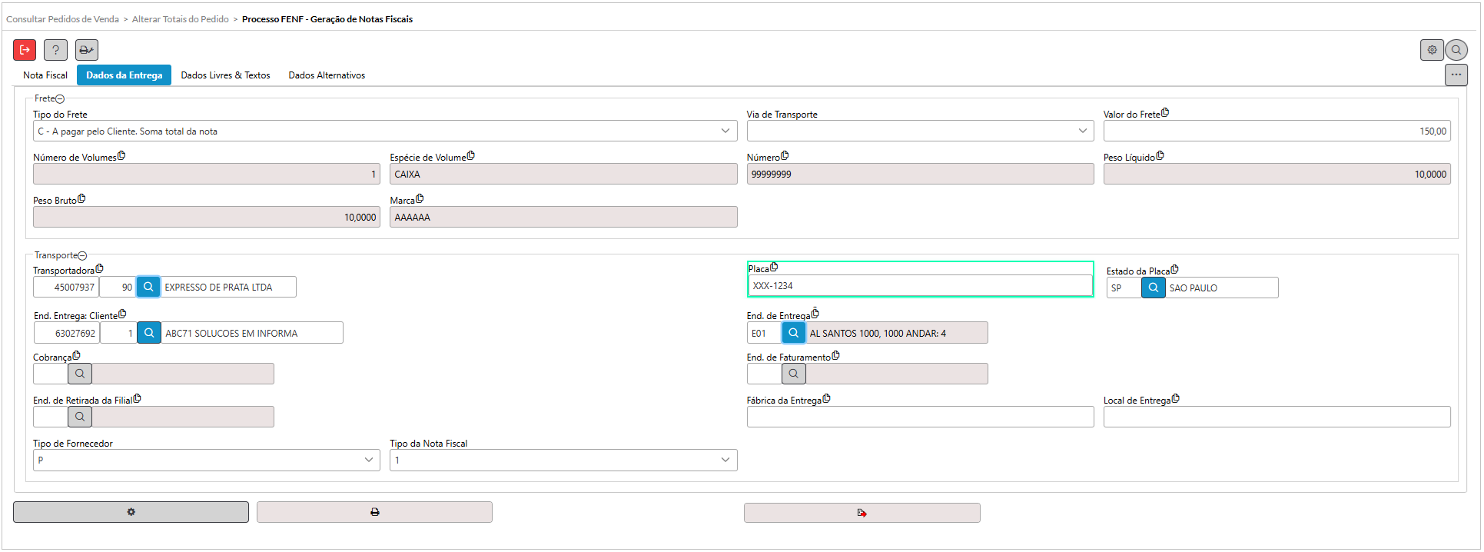Click the magnifier search icon top-right
1484x552 pixels.
pos(1456,50)
